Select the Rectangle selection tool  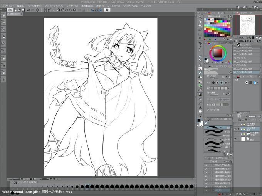tap(200, 34)
